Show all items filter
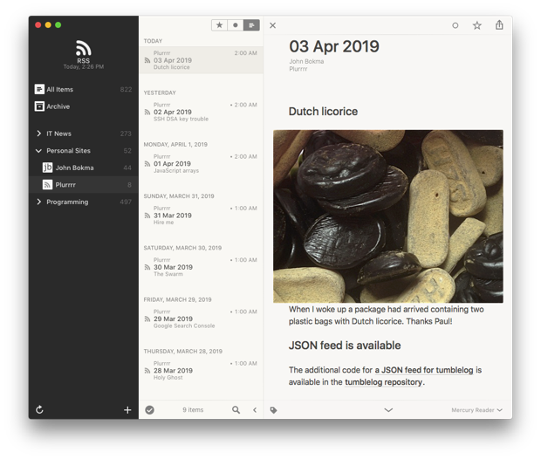 251,25
